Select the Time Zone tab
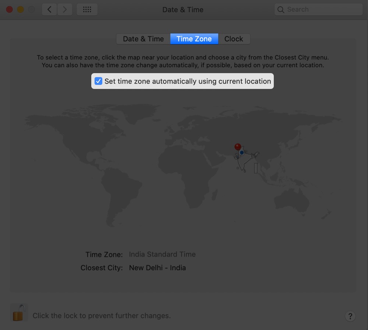 pos(194,39)
